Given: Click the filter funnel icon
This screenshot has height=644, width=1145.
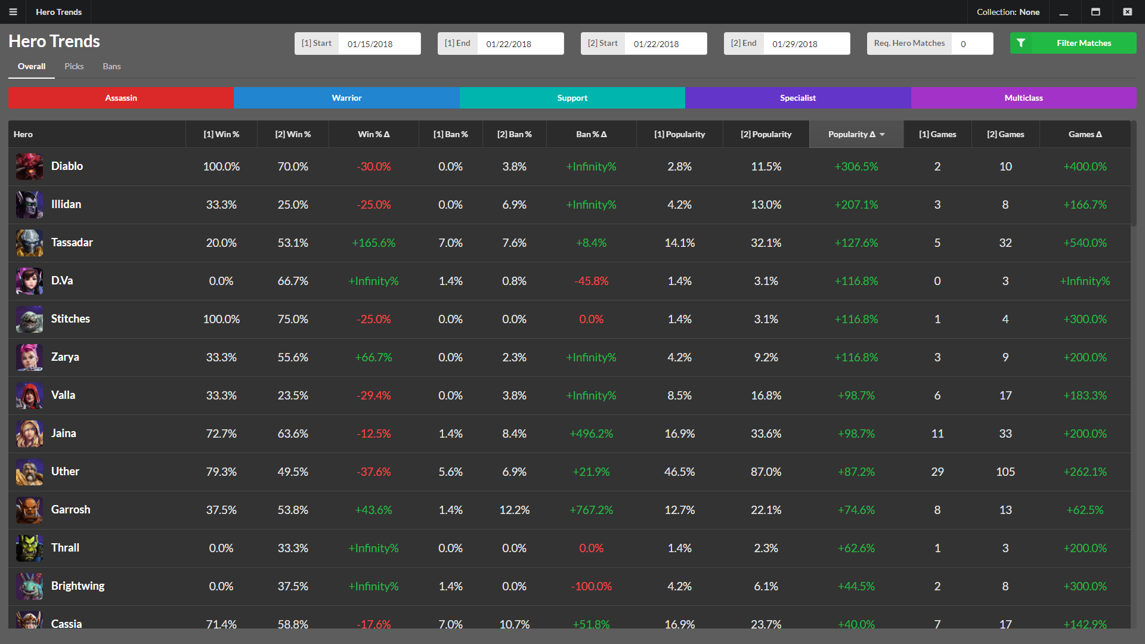Looking at the screenshot, I should pos(1021,43).
